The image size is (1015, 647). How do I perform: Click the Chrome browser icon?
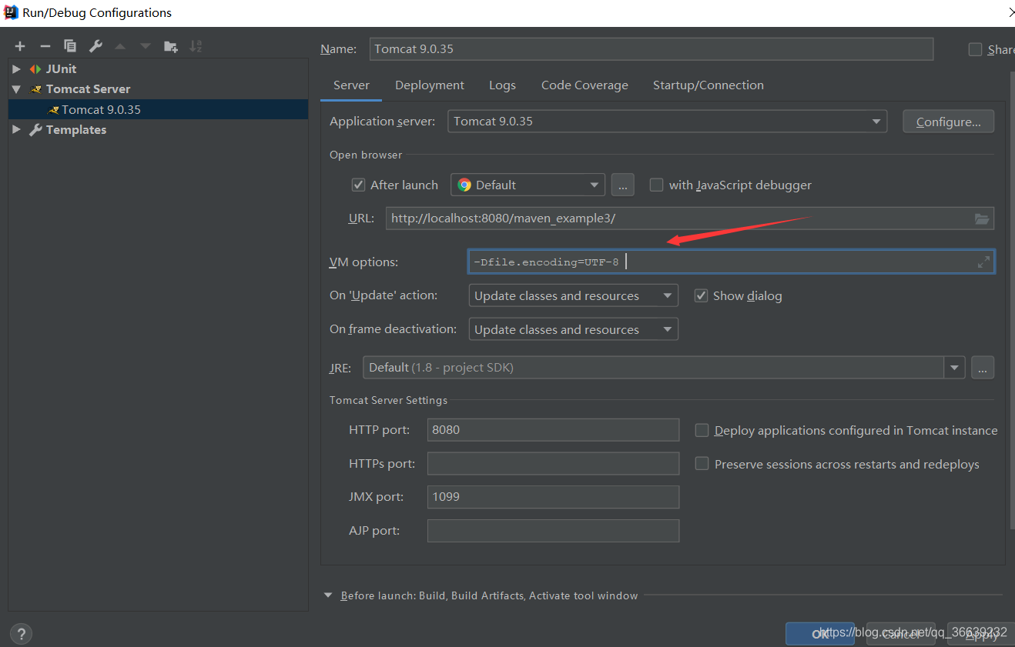point(464,185)
